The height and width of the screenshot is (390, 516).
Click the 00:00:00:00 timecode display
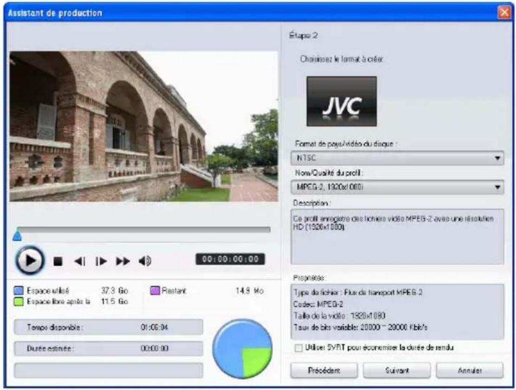[x=230, y=259]
